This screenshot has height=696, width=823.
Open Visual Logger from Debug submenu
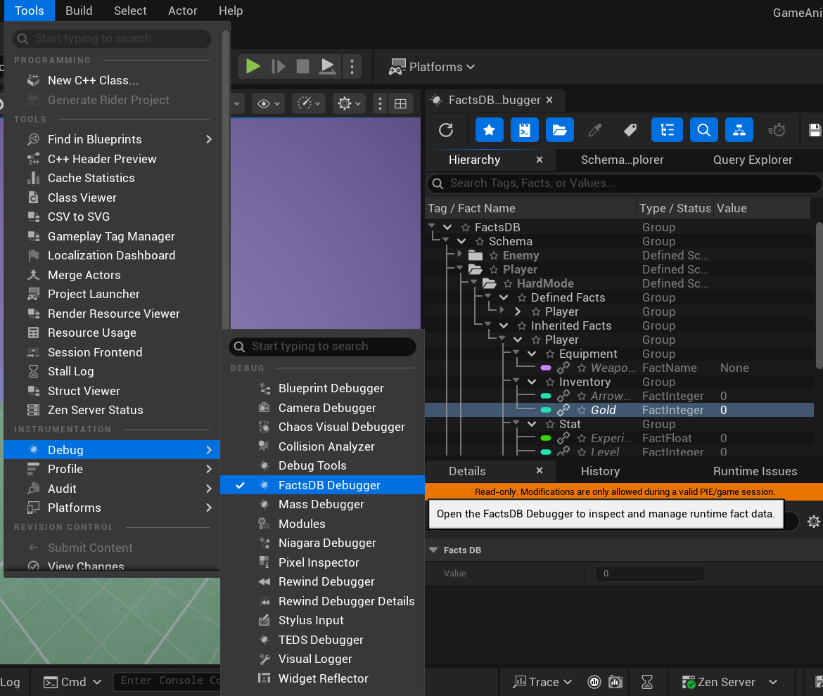(x=322, y=659)
